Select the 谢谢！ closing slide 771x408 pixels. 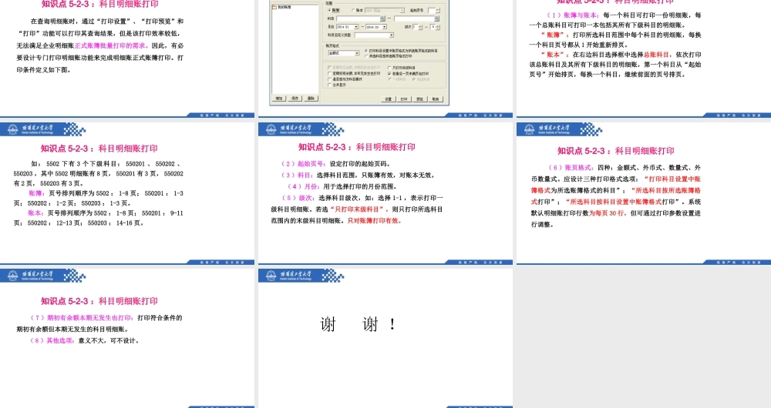coord(385,338)
